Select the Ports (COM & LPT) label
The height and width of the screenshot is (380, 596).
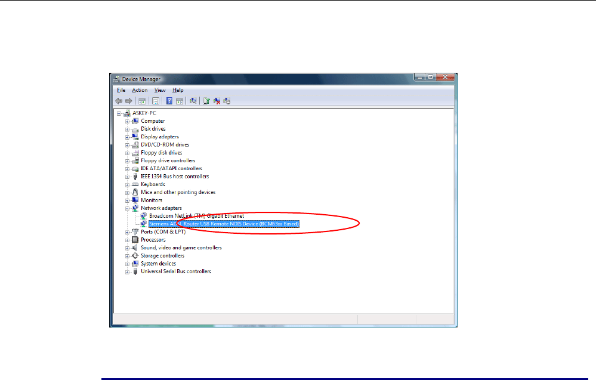(163, 232)
